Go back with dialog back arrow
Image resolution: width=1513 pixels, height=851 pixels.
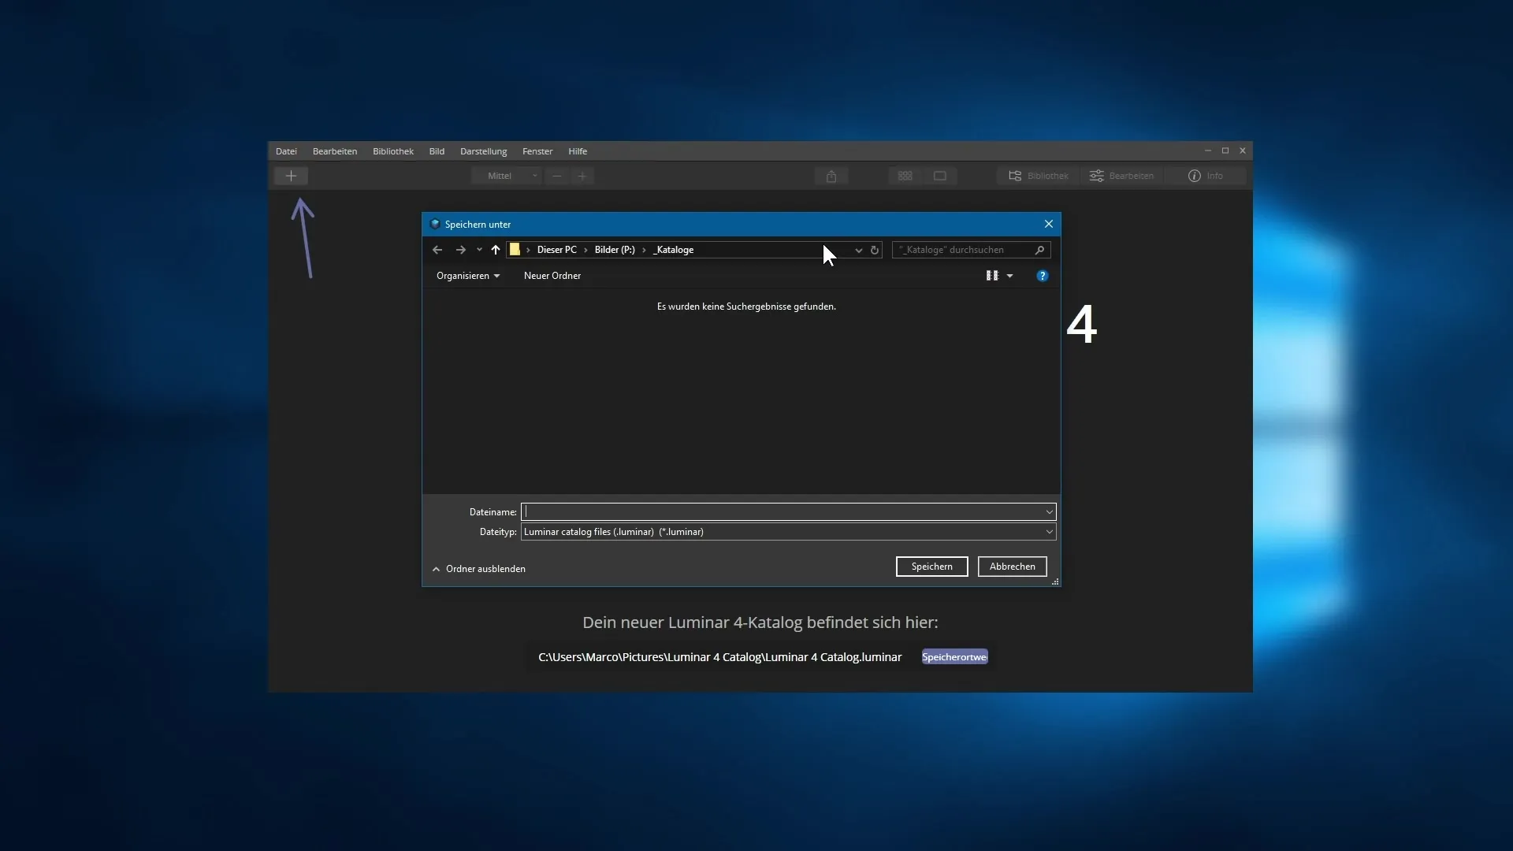coord(437,250)
